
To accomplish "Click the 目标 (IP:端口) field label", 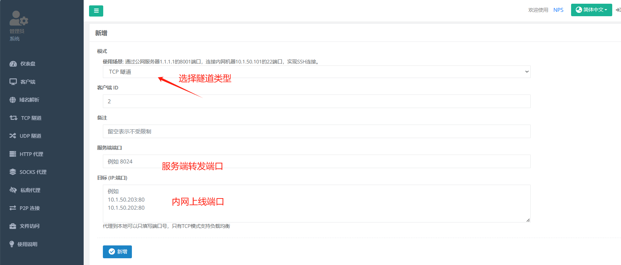I will point(112,178).
